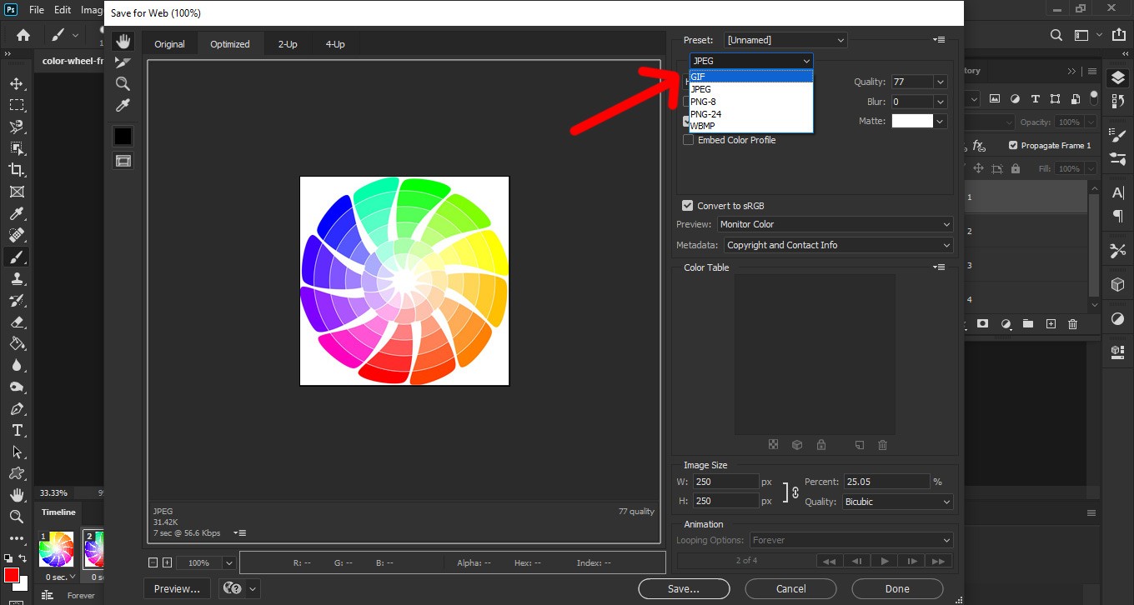Select the Hand tool in Save for Web
This screenshot has width=1134, height=605.
(x=123, y=42)
